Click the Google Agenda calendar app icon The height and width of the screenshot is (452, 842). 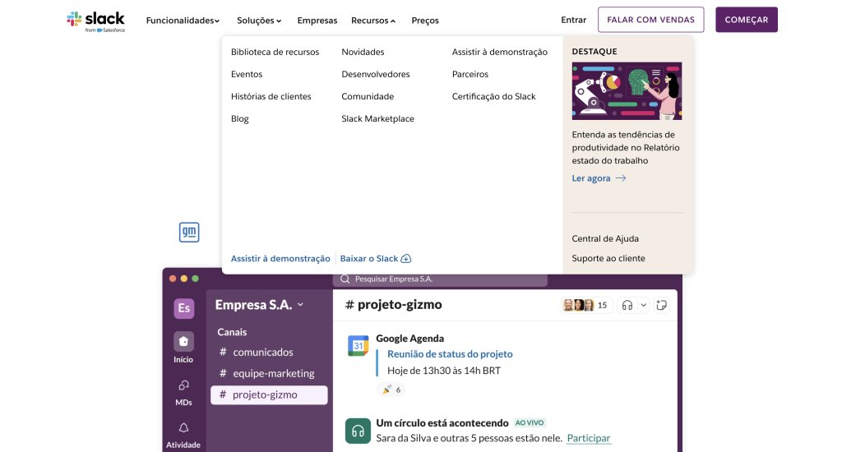tap(359, 346)
